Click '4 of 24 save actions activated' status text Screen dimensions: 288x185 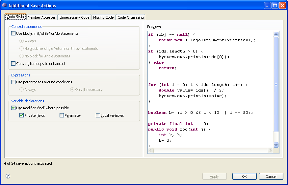(28, 163)
